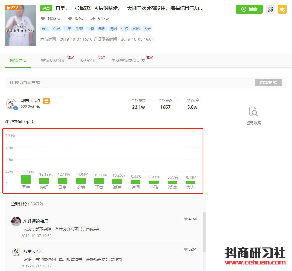292x271 pixels.
Task: Open the video cover thumbnail
Action: [20, 25]
